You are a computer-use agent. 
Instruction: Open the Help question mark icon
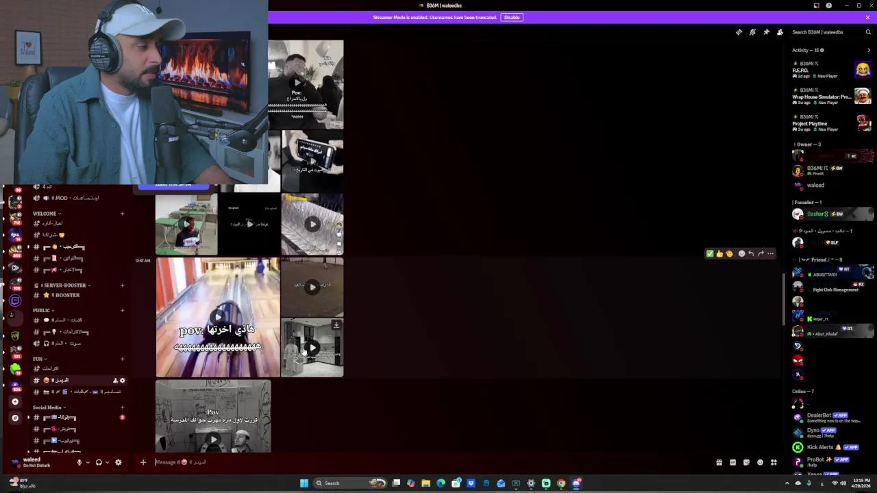coord(828,5)
